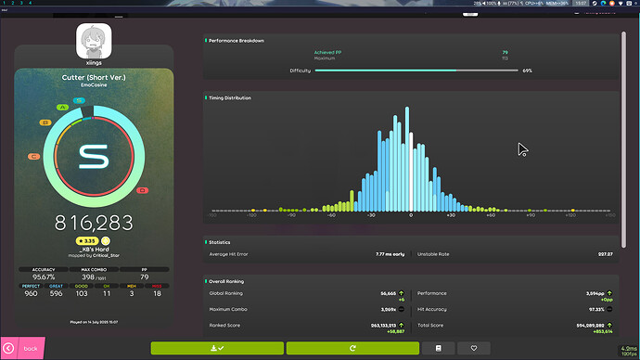Click the results panel vertical scrollbar
Screen dimensions: 640x360
pyautogui.click(x=623, y=139)
